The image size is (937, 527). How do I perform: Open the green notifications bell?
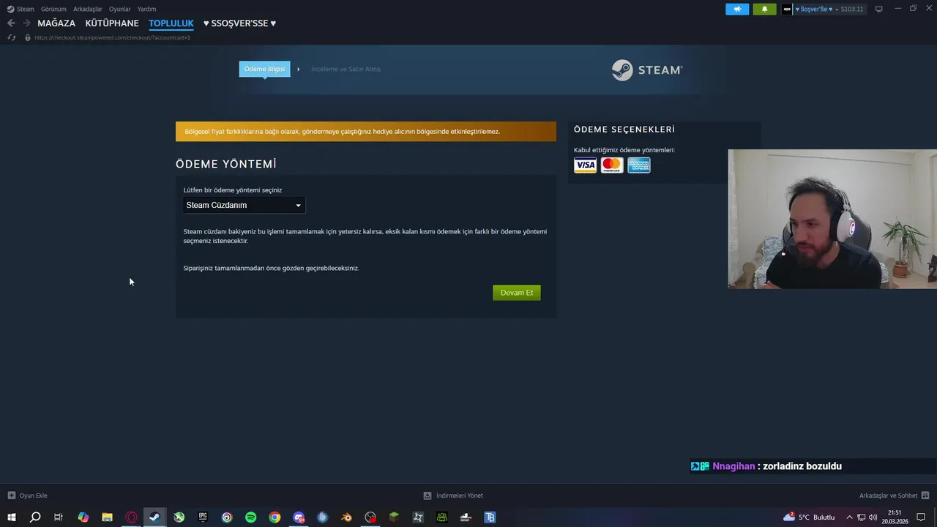click(x=764, y=9)
